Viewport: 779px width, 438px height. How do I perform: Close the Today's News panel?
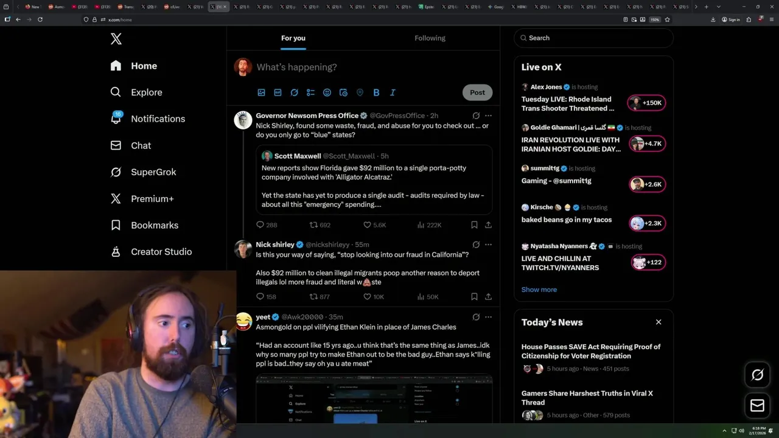[x=658, y=322]
